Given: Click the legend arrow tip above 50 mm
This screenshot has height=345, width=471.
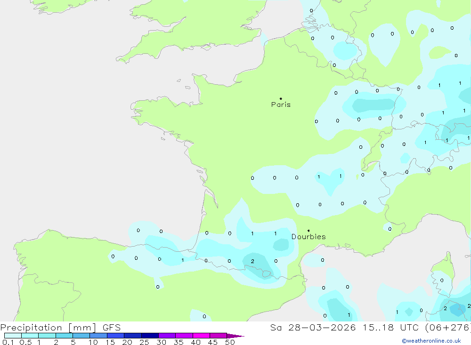Looking at the screenshot, I should pyautogui.click(x=235, y=336).
